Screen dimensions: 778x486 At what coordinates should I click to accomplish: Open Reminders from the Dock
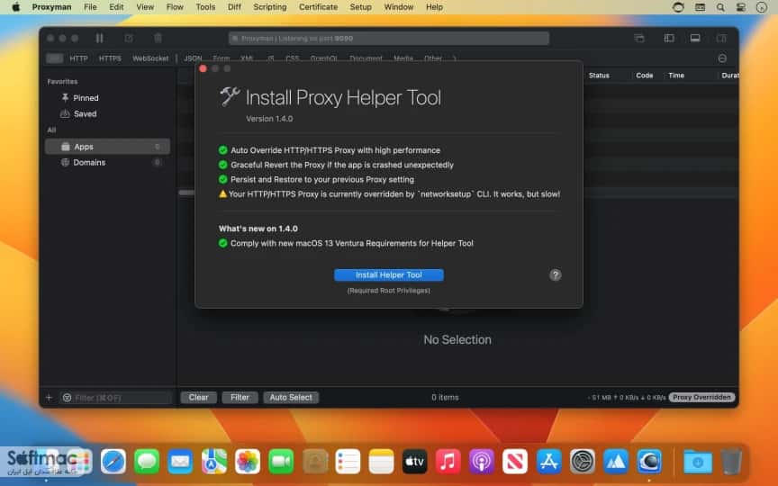pyautogui.click(x=348, y=462)
